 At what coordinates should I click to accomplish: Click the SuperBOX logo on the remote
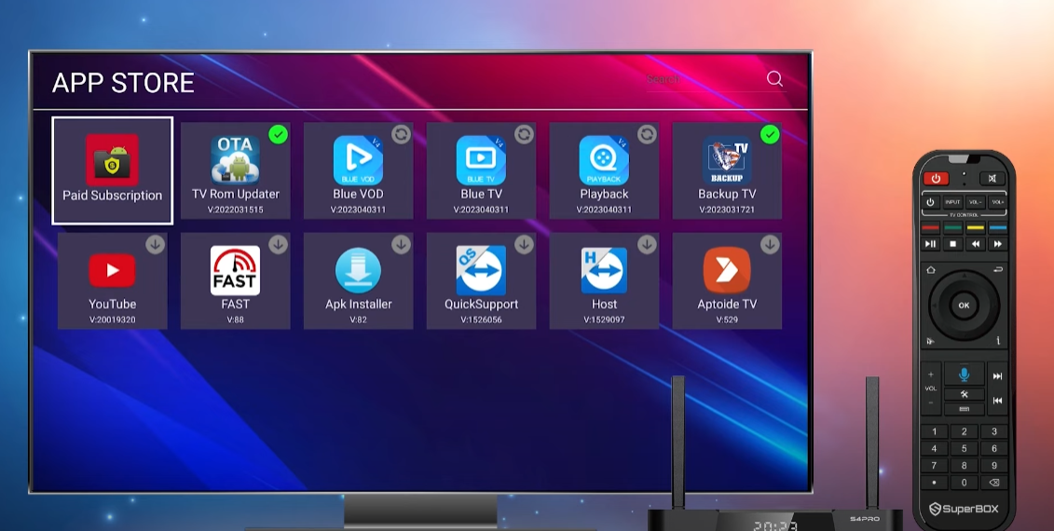pyautogui.click(x=964, y=509)
